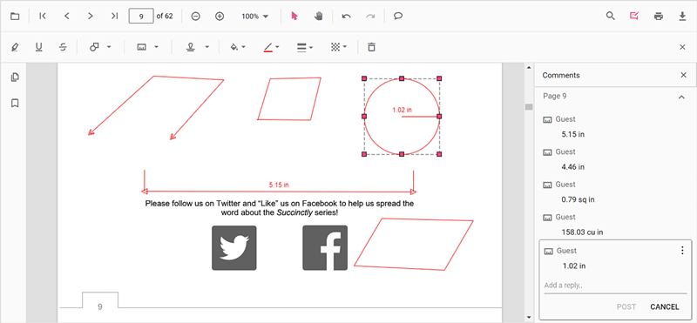697x323 pixels.
Task: Toggle the bookmarks side panel
Action: 15,103
